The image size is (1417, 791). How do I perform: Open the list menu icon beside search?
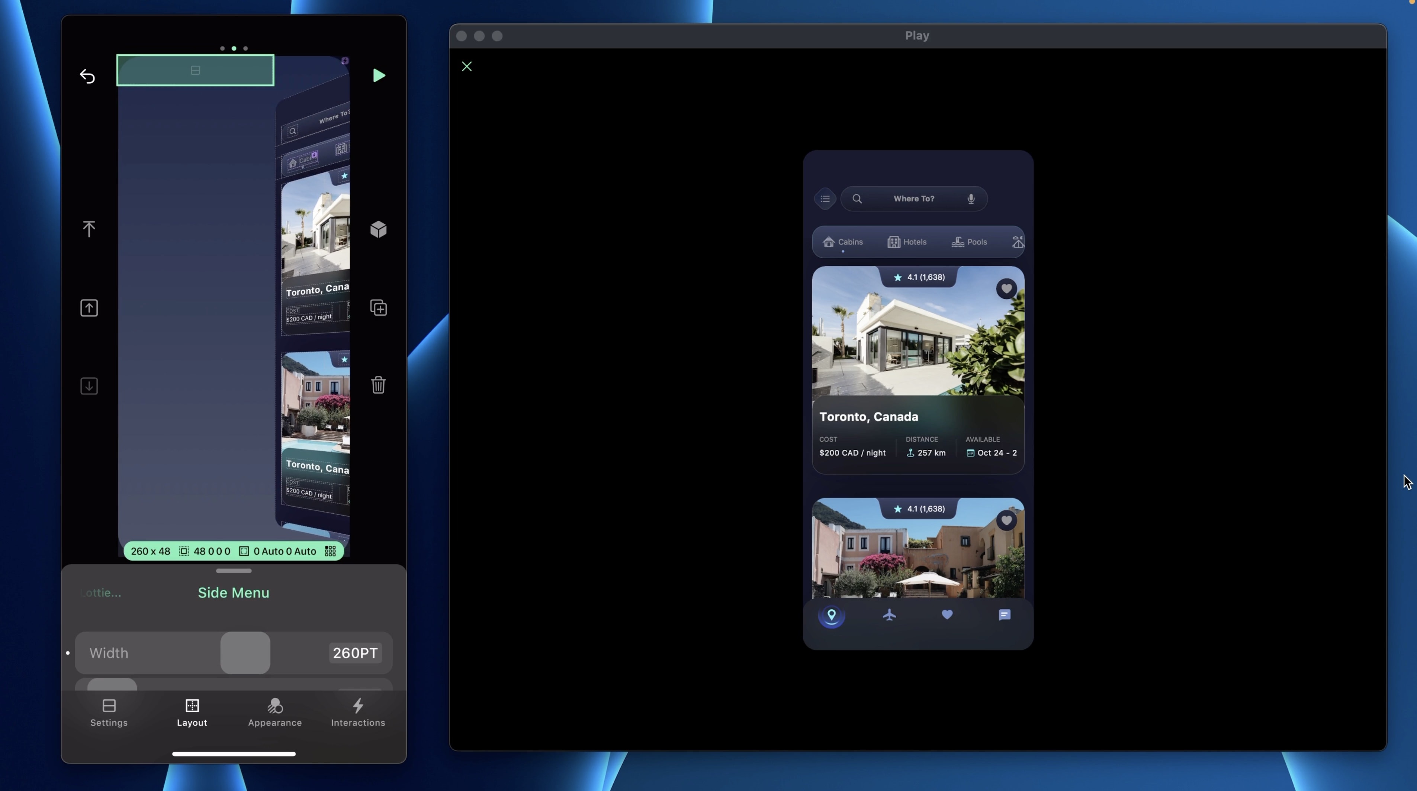[x=825, y=199]
